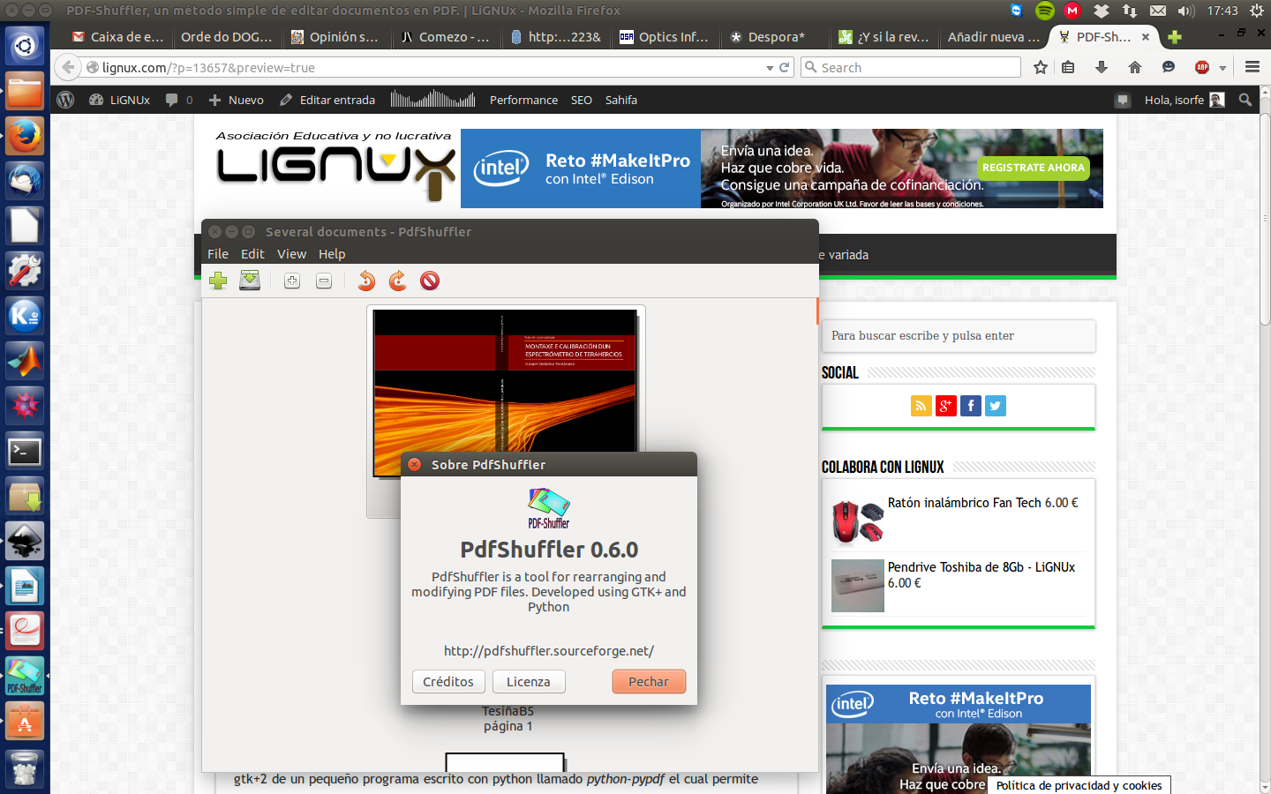Open the View menu in PdfShuffler
Screen dimensions: 1271x794
click(x=291, y=254)
